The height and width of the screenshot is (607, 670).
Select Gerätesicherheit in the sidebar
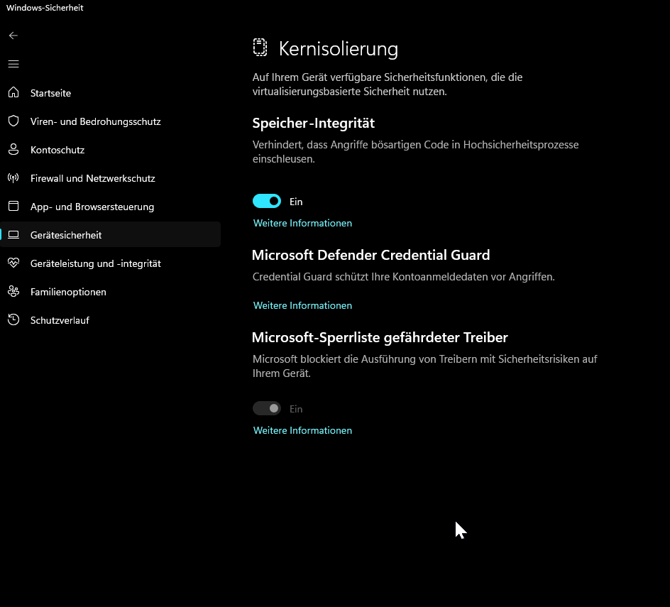pyautogui.click(x=67, y=234)
